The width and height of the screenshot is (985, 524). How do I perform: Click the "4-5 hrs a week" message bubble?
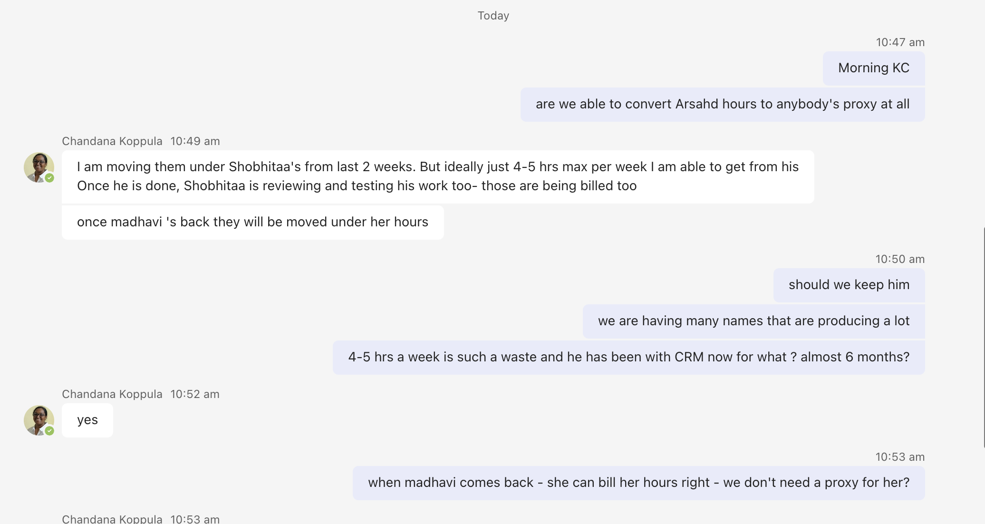pyautogui.click(x=628, y=357)
